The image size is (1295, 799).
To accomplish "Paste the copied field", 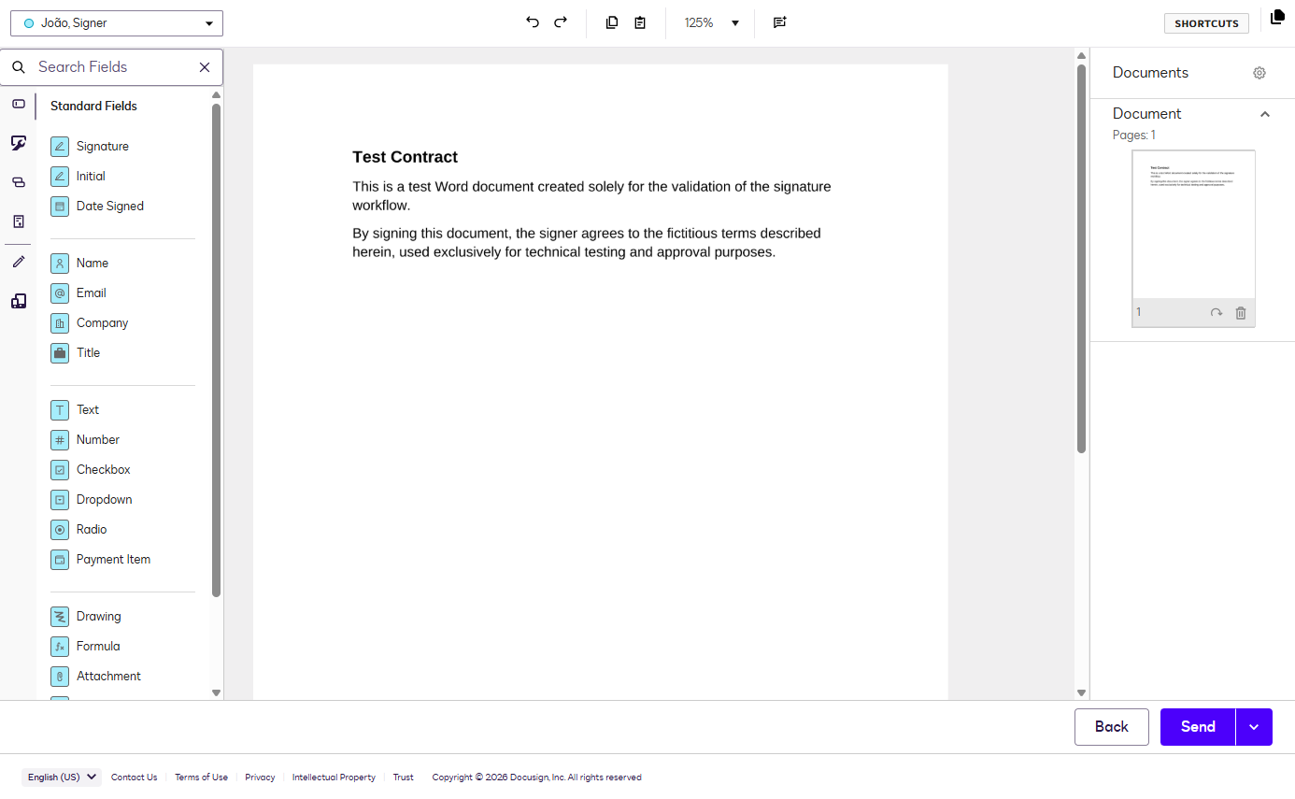I will pyautogui.click(x=640, y=22).
